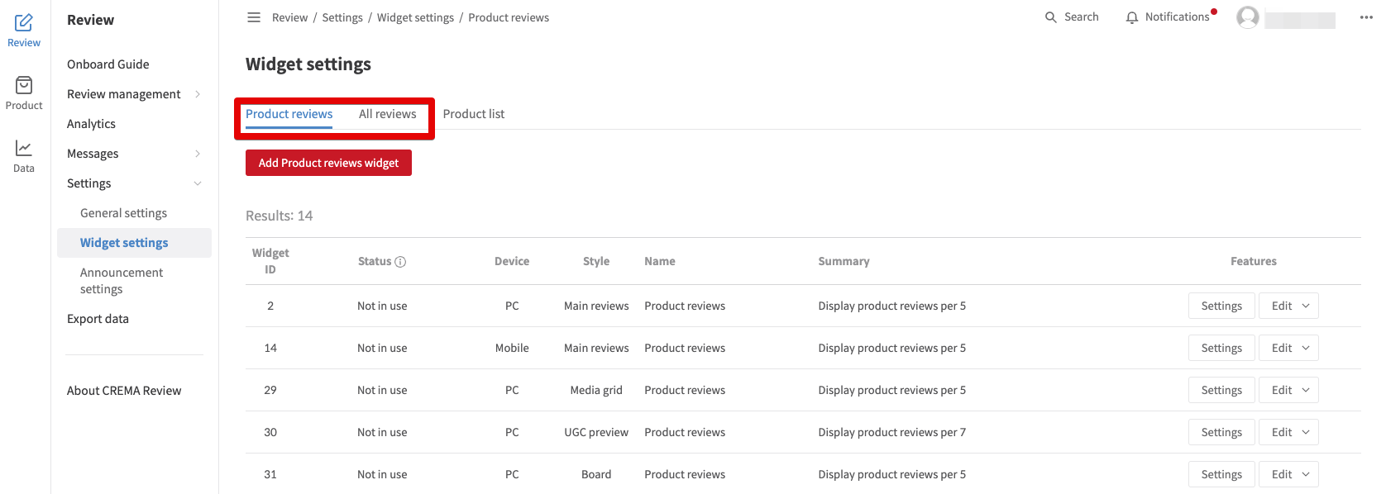This screenshot has width=1386, height=494.
Task: Open Edit dropdown for widget 2
Action: pos(1288,306)
